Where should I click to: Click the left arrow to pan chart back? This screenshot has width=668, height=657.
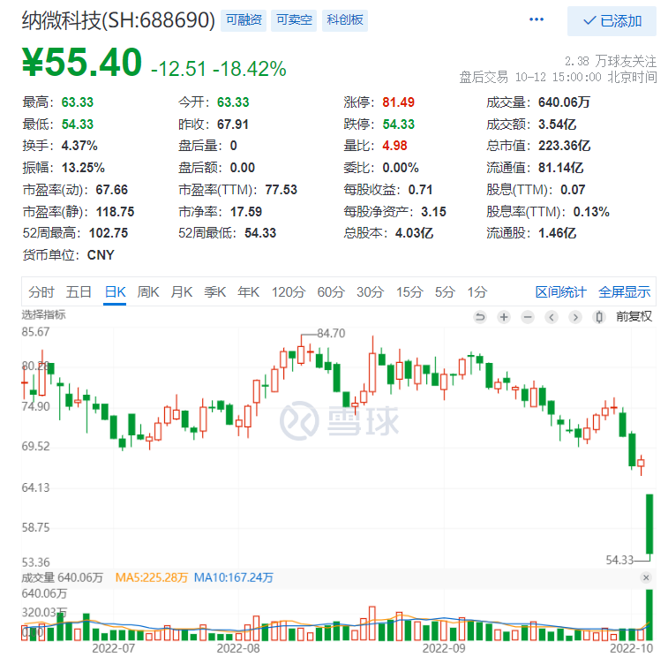552,317
